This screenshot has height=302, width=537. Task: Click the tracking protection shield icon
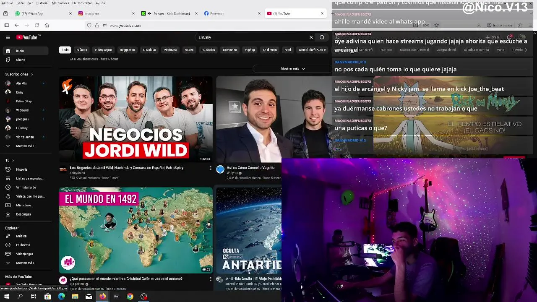coord(89,25)
